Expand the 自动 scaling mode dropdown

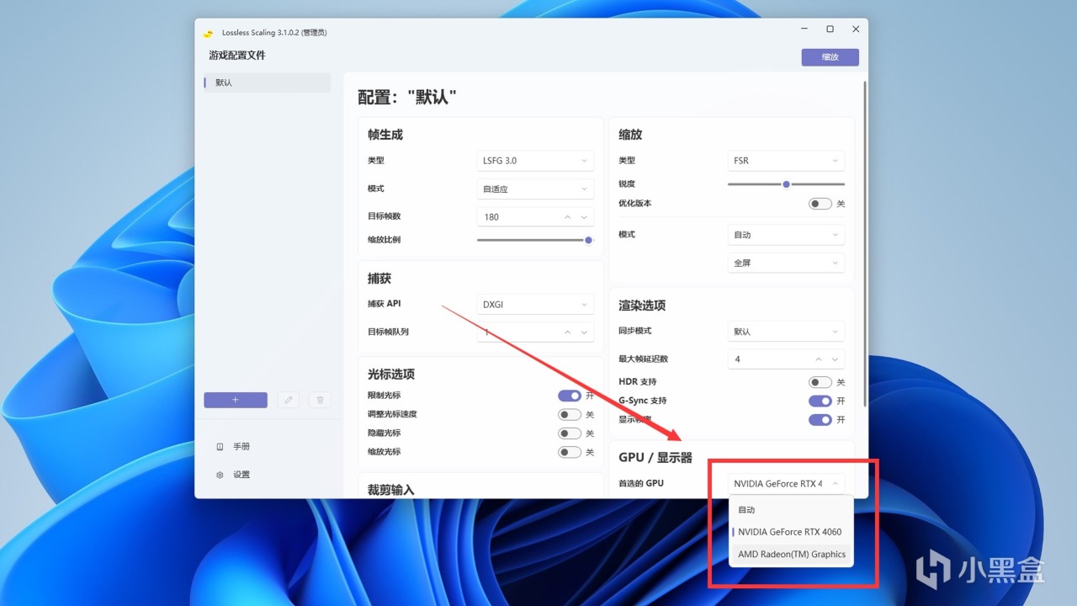coord(786,235)
